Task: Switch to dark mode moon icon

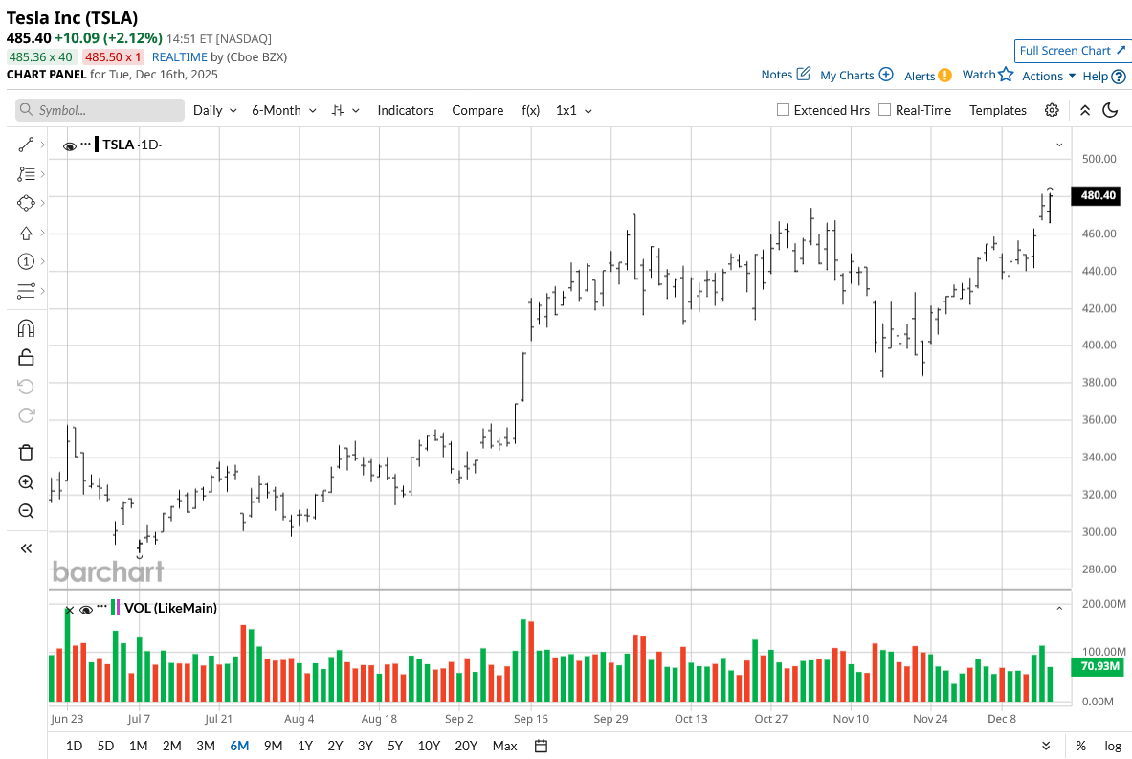Action: [x=1110, y=110]
